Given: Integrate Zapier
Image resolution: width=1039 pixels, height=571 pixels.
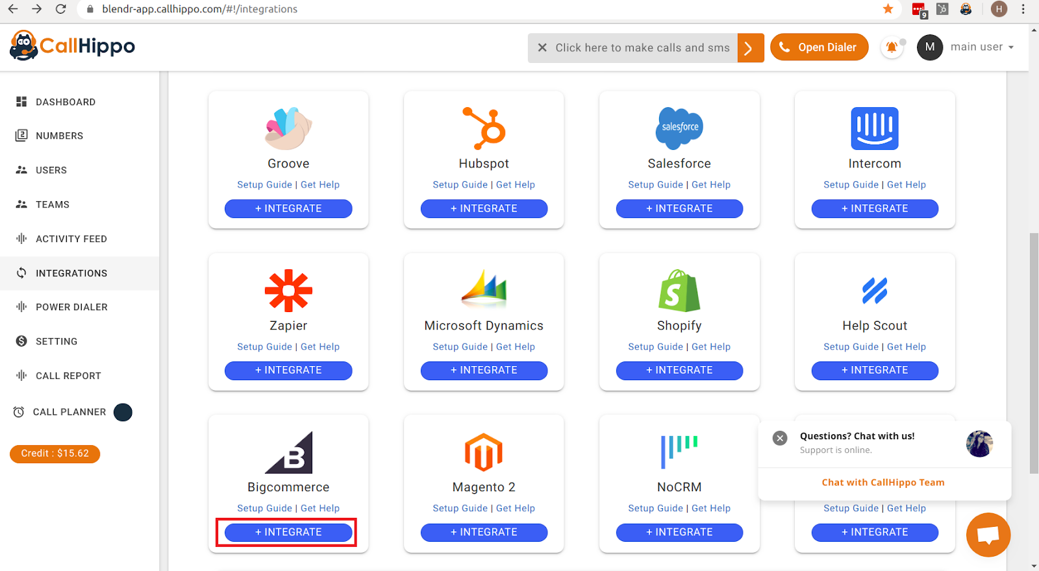Looking at the screenshot, I should coord(288,371).
